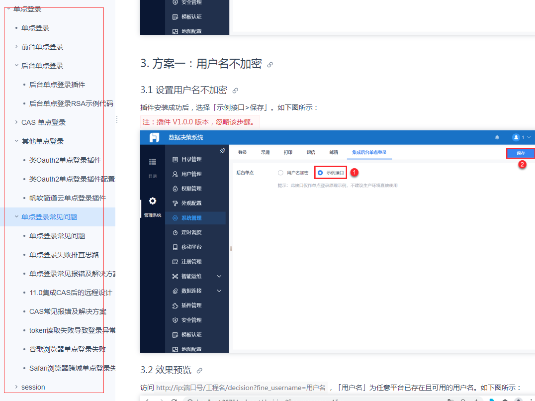The height and width of the screenshot is (401, 535).
Task: Open the token读取失败导致登录异常 doc page
Action: [x=72, y=330]
